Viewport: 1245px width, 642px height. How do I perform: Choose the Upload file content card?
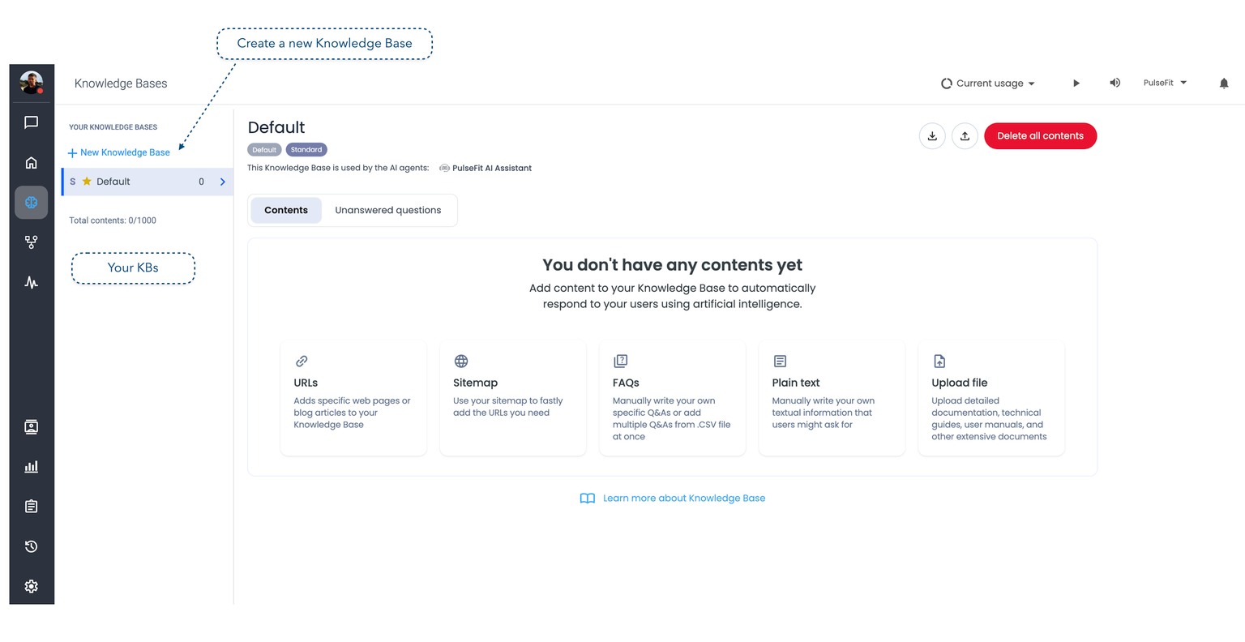990,399
